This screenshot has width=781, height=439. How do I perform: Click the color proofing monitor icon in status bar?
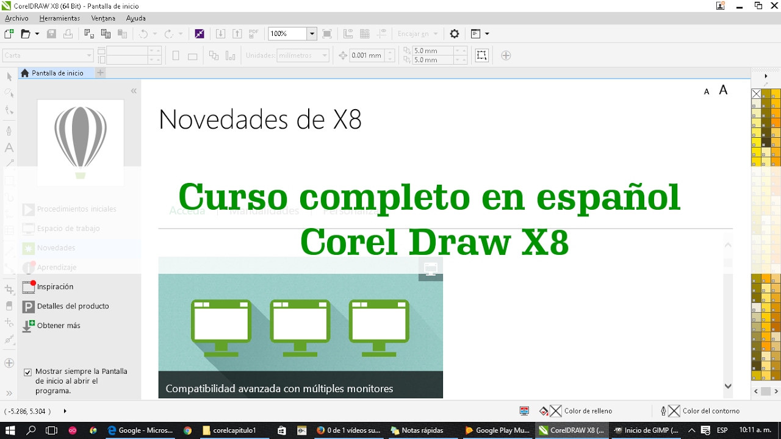(524, 411)
